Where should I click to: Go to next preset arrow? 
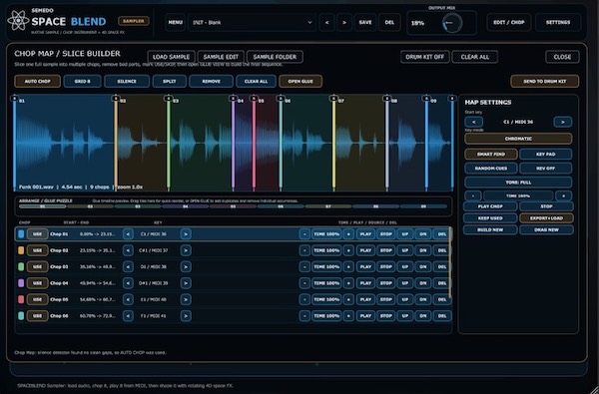click(344, 23)
